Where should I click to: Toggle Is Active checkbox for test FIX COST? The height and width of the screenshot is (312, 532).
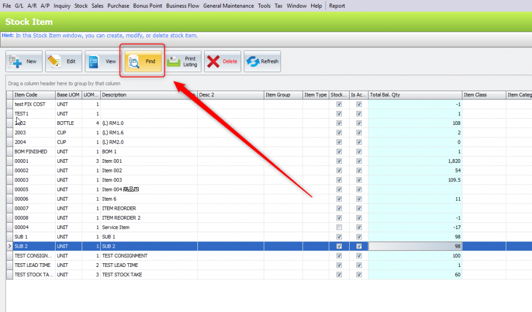point(358,105)
